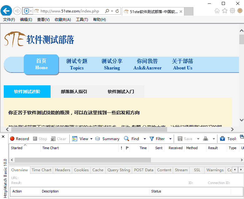
Task: Sort by the Started column header
Action: pyautogui.click(x=25, y=148)
